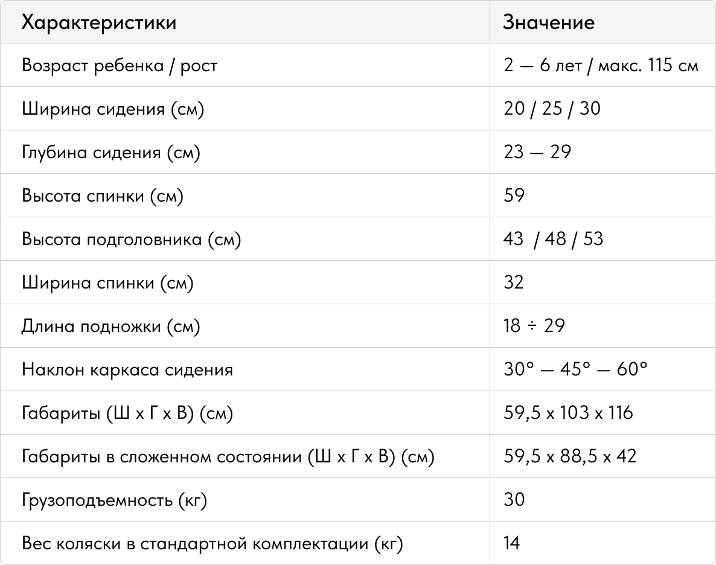Click the Грузоподъемность (кг) label
Viewport: 716px width, 565px height.
(114, 500)
